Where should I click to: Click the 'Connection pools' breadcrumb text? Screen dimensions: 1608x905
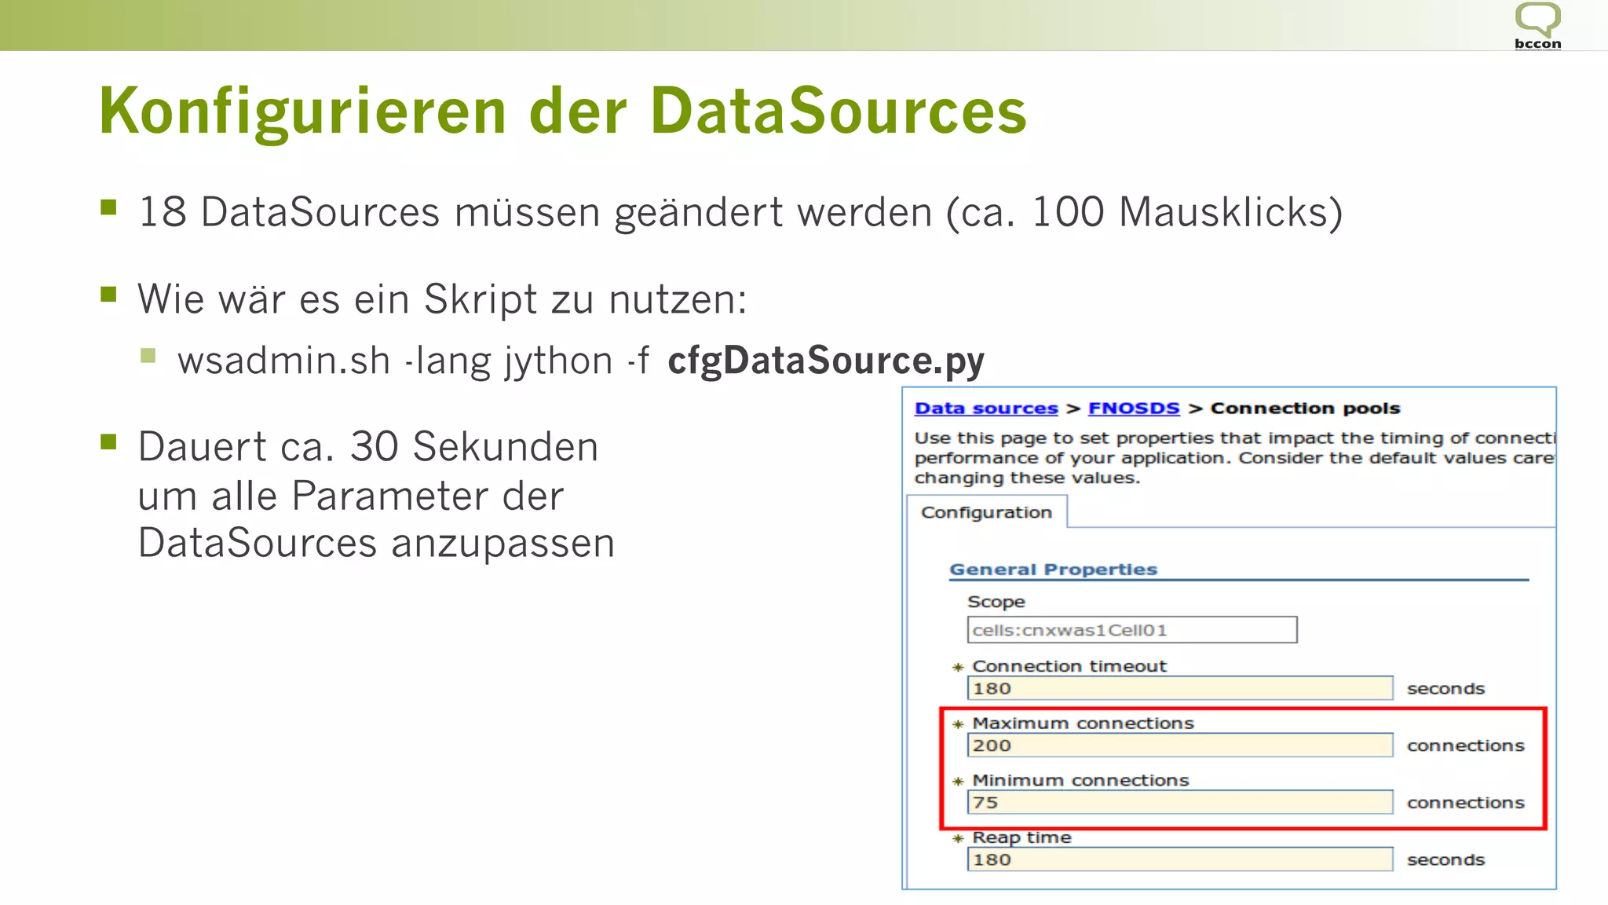click(1305, 409)
